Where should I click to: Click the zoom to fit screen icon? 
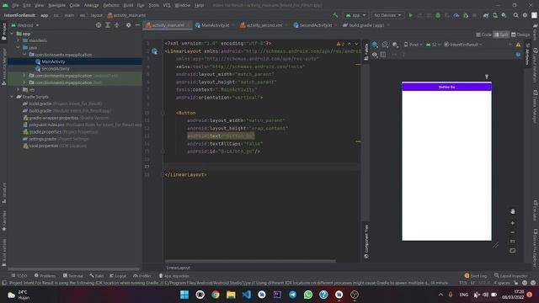click(513, 251)
